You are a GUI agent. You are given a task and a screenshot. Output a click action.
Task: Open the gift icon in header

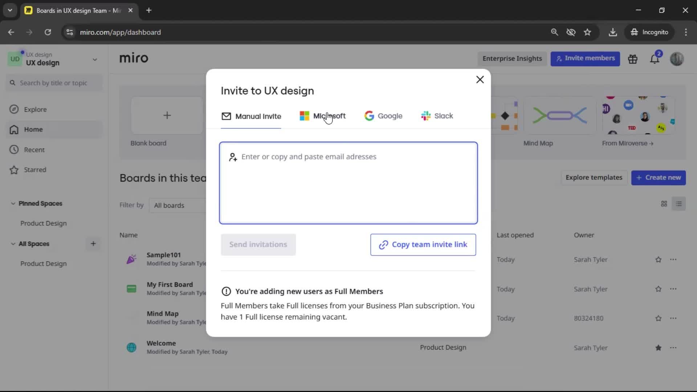click(x=633, y=59)
